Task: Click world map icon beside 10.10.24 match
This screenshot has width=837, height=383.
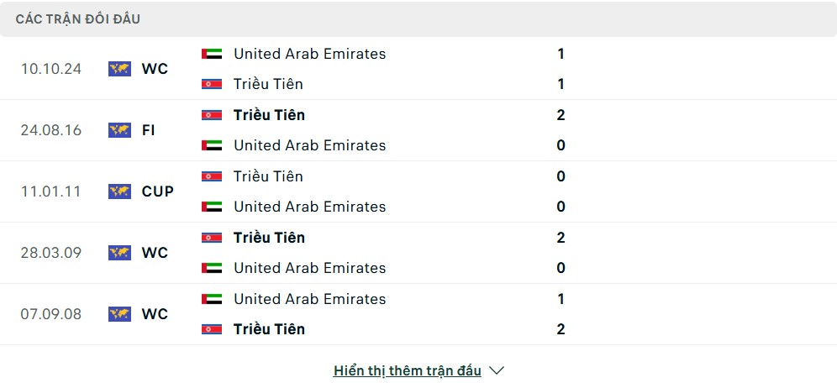Action: (x=119, y=69)
